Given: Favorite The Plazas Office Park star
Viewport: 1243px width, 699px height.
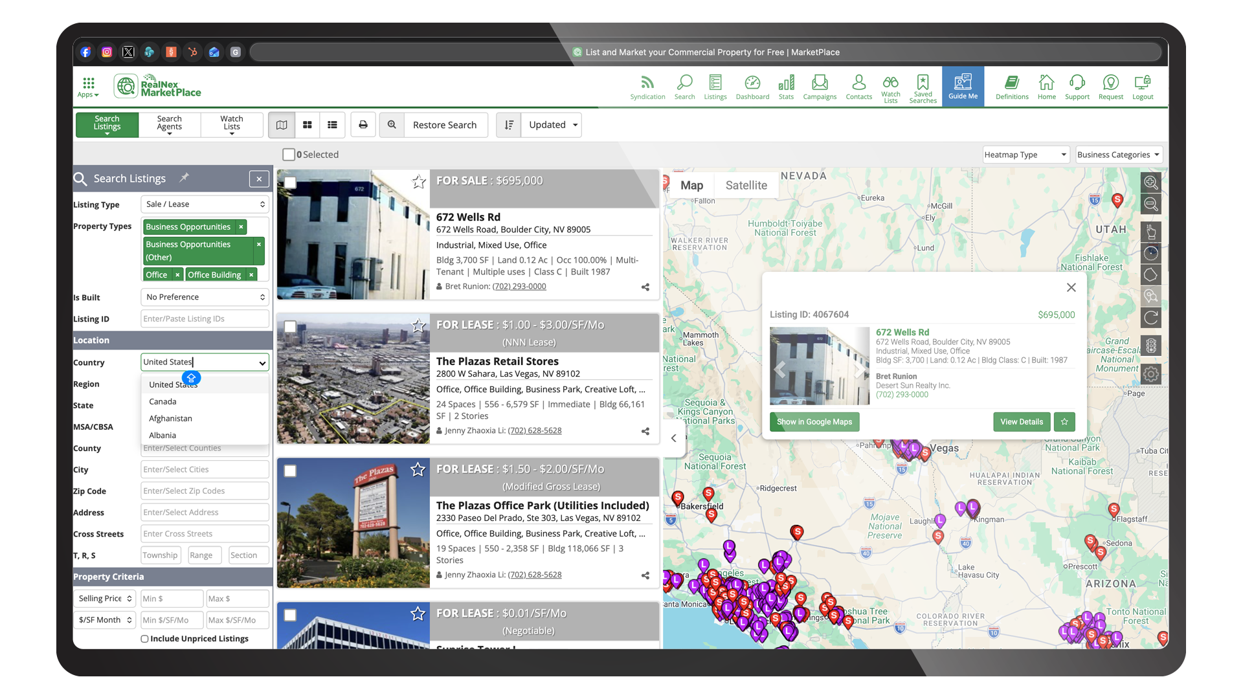Looking at the screenshot, I should [418, 469].
